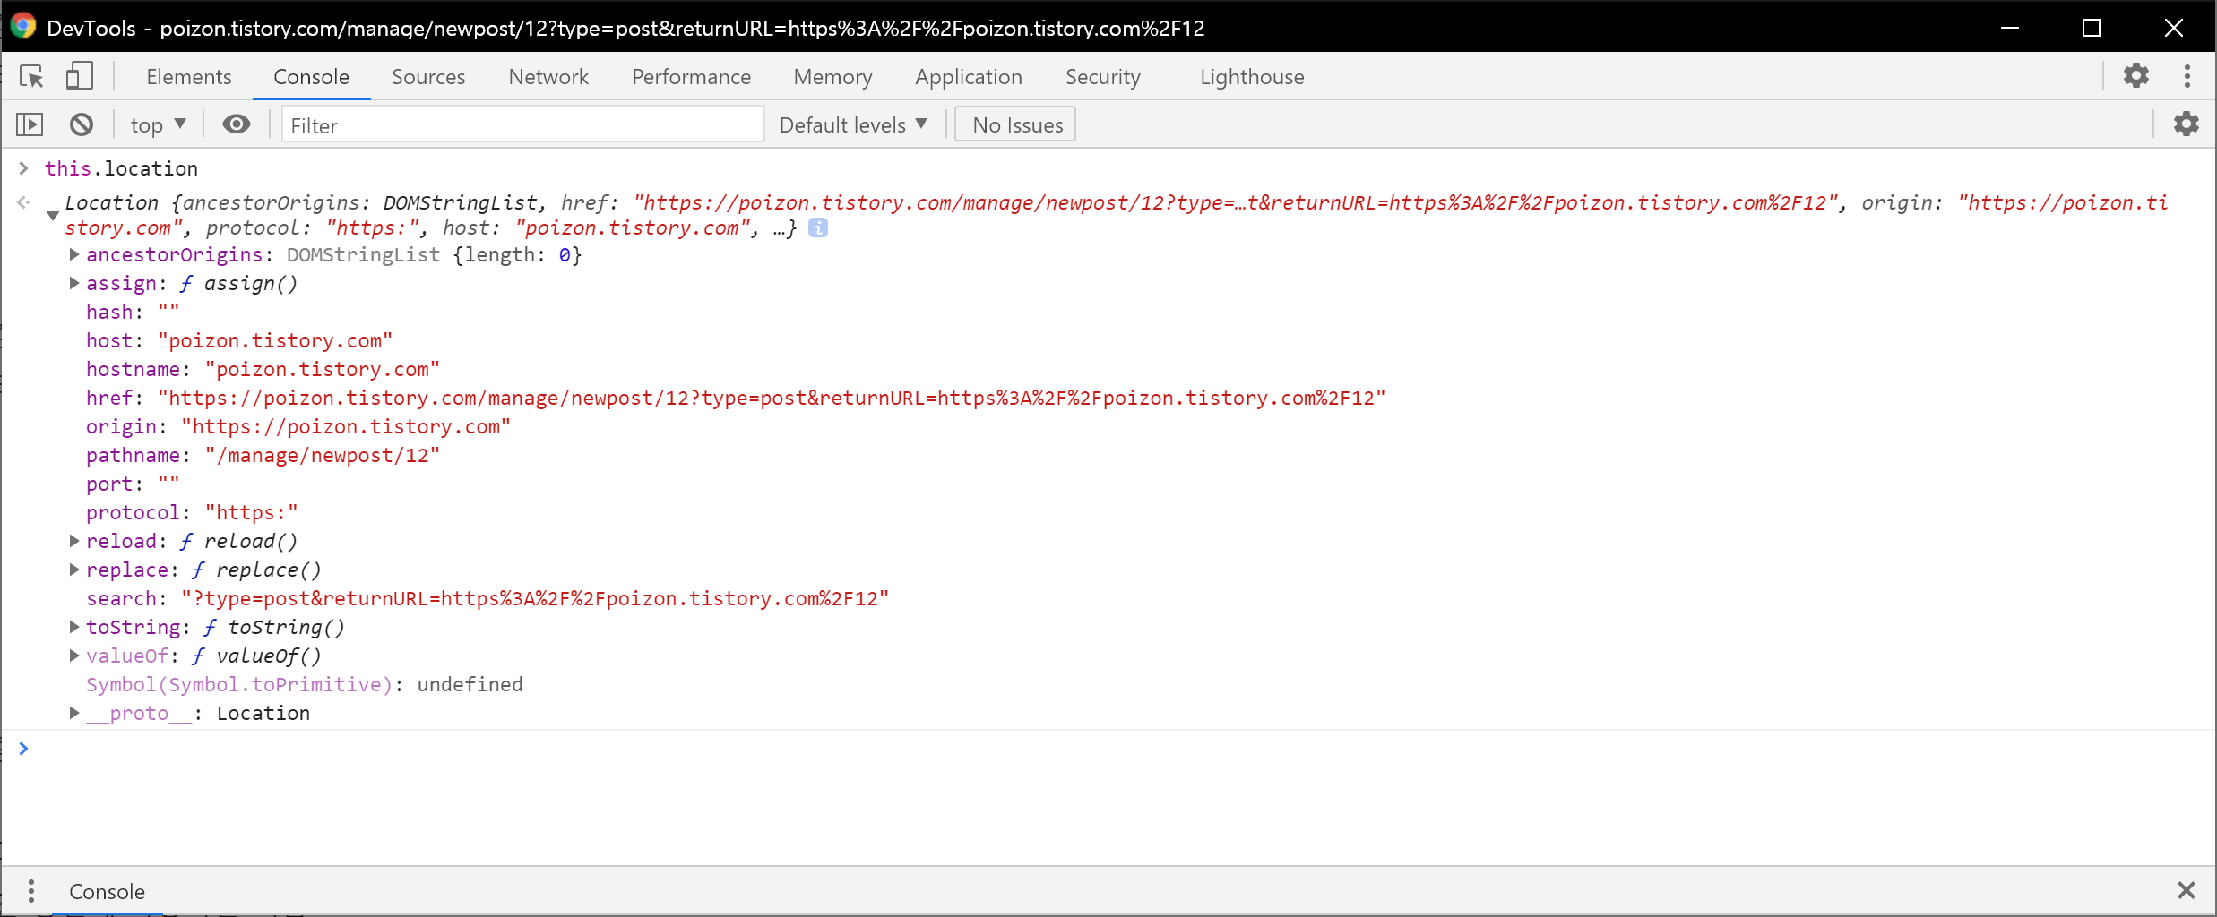2217x917 pixels.
Task: Switch to the Elements tab
Action: click(189, 77)
